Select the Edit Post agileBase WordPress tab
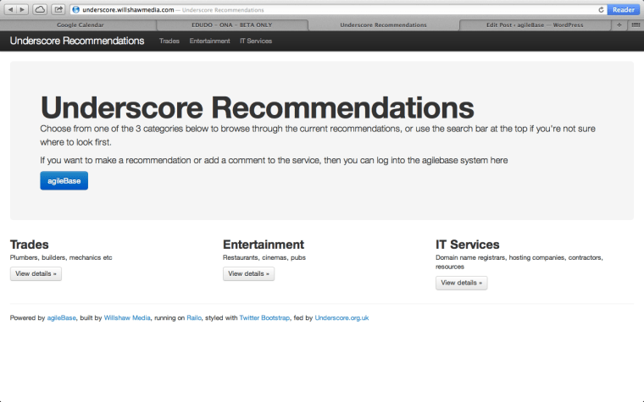The height and width of the screenshot is (402, 644). pos(534,25)
